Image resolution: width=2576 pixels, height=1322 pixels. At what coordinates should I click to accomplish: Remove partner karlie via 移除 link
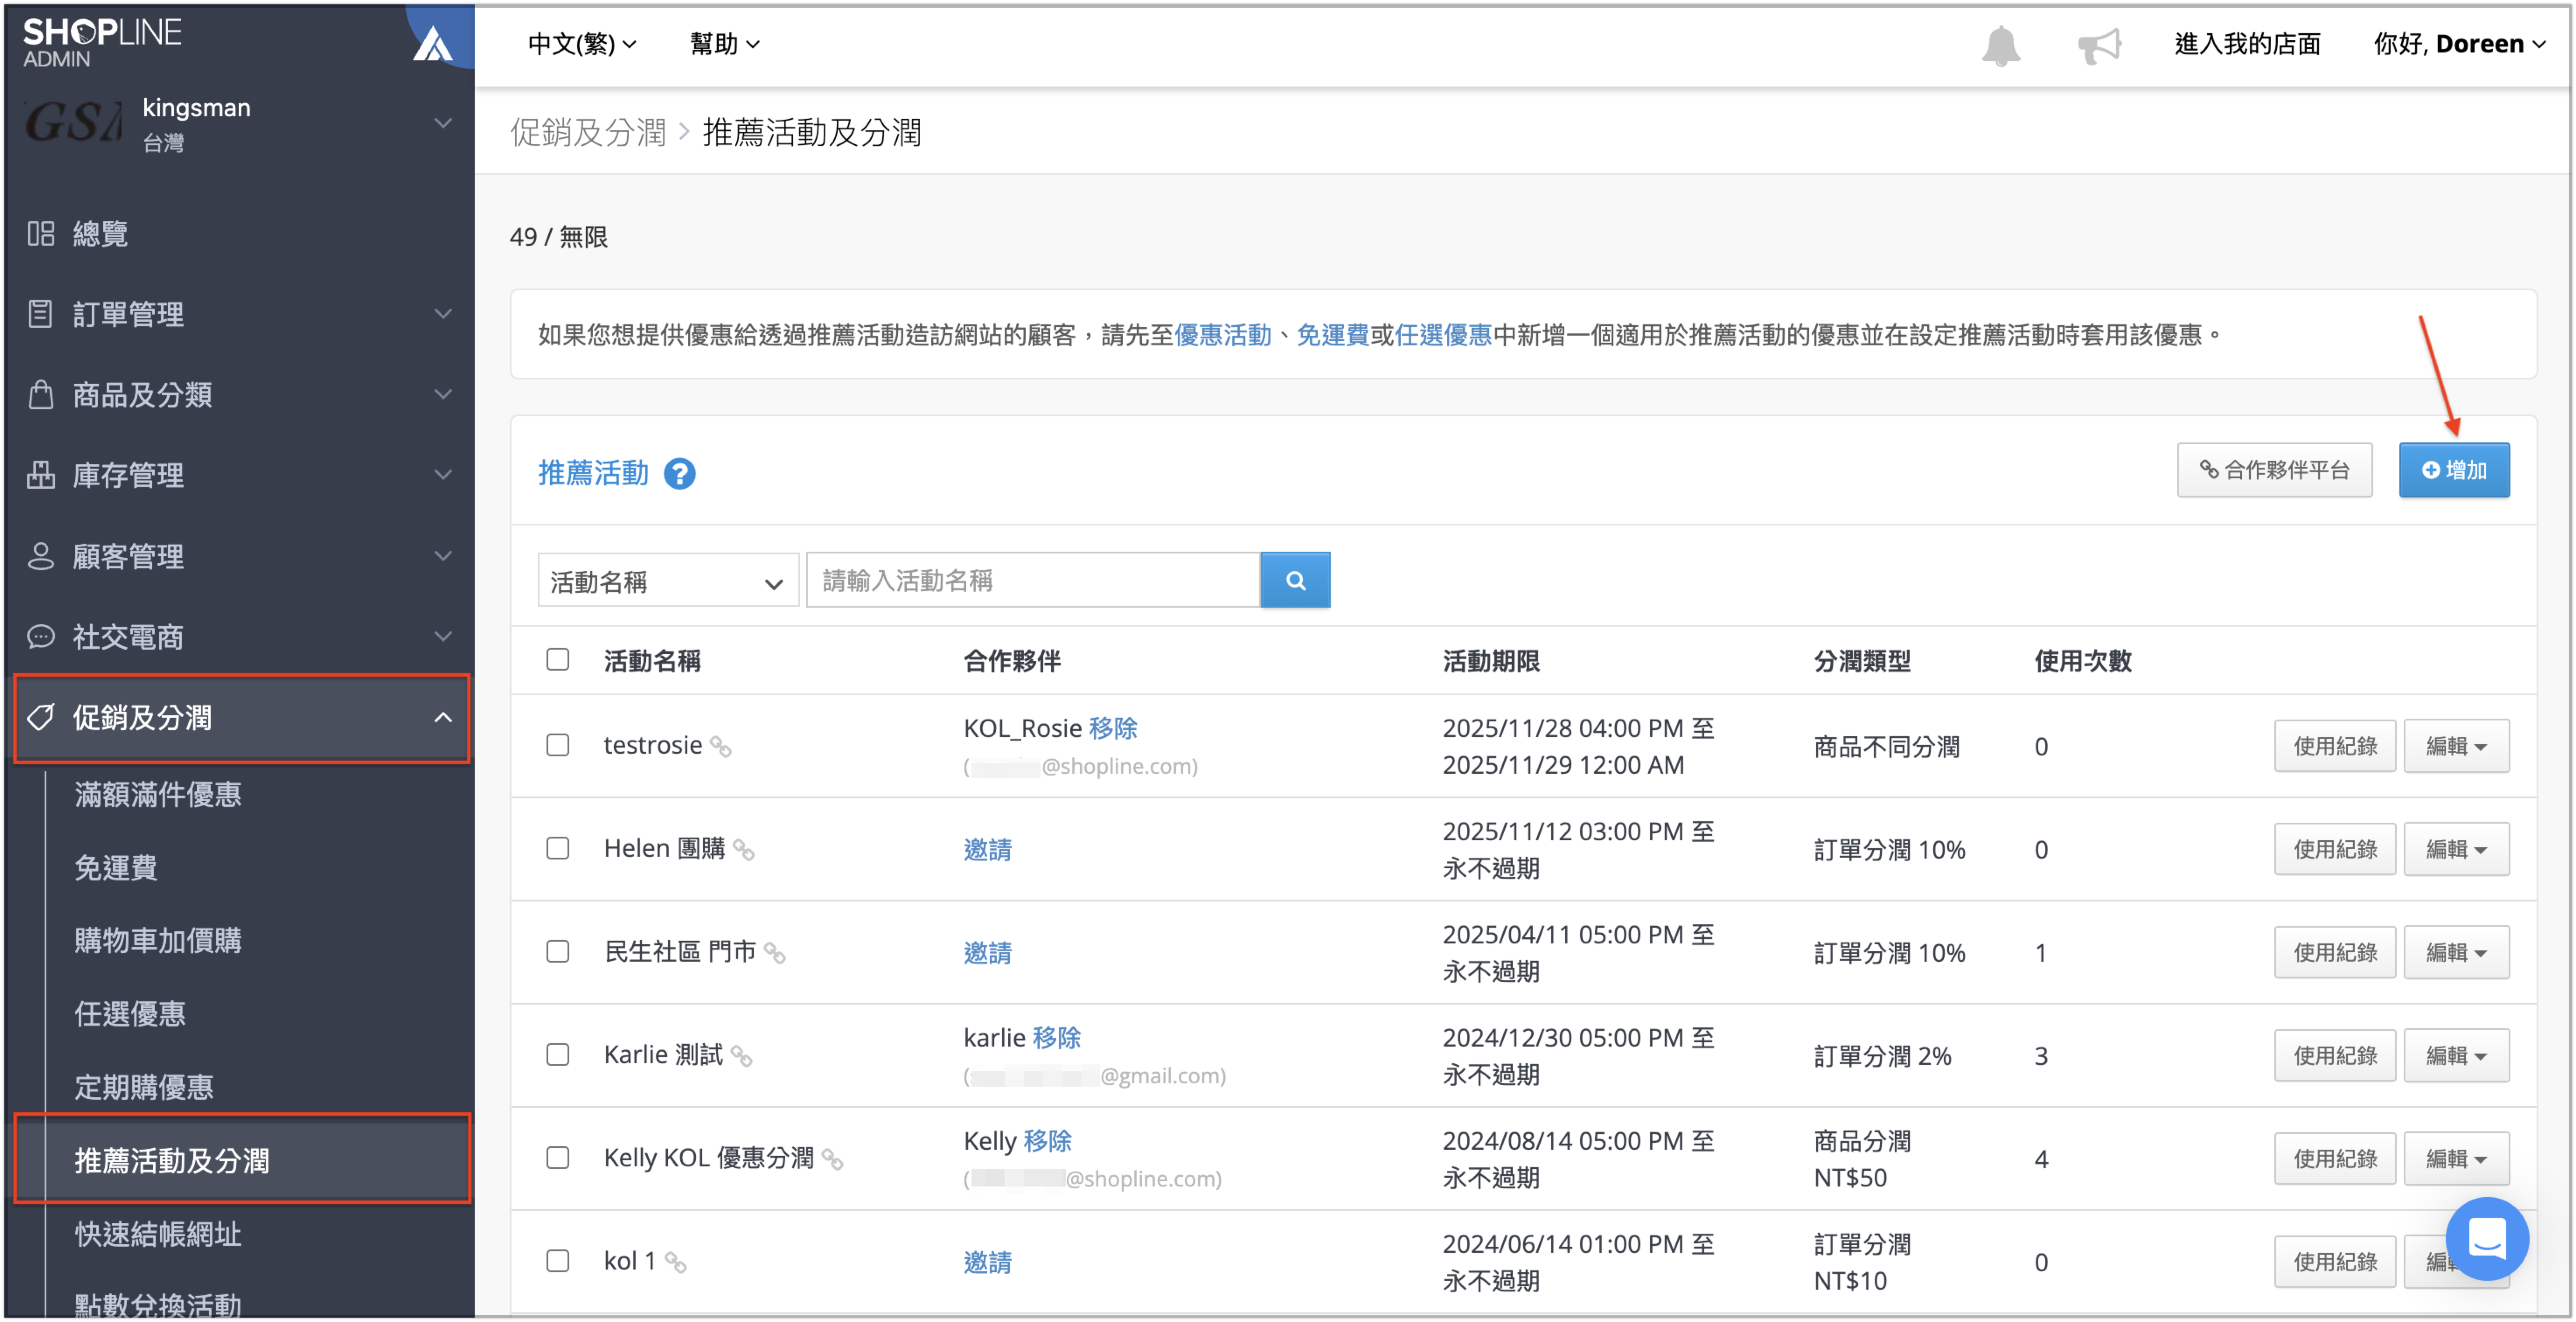pos(1057,1038)
